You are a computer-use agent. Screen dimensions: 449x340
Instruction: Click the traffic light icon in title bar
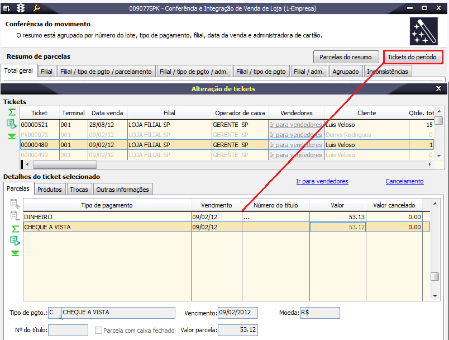[21, 8]
